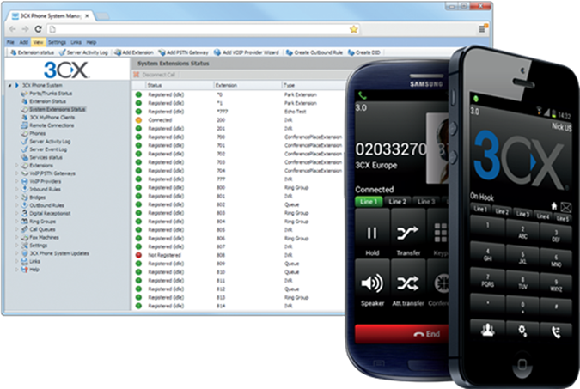Open the Chrome menu icon

(x=483, y=28)
